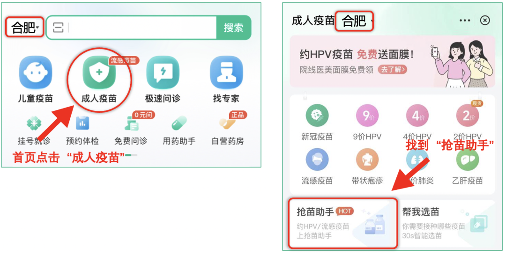Expand the 合肥 city dropdown on homepage
The height and width of the screenshot is (254, 506).
[25, 28]
